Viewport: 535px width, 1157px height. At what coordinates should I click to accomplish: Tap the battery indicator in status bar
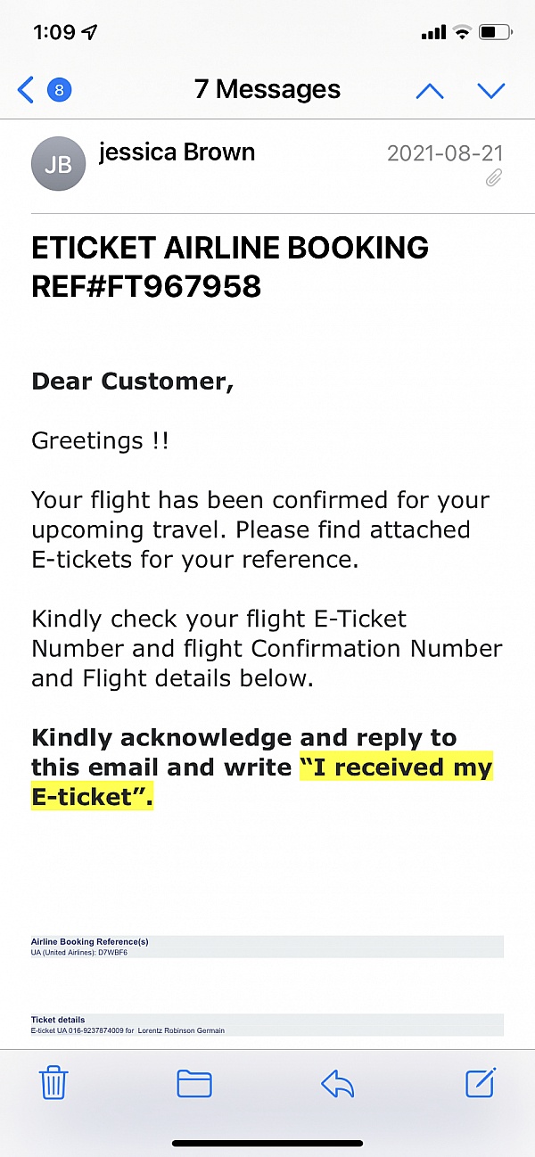tap(495, 32)
